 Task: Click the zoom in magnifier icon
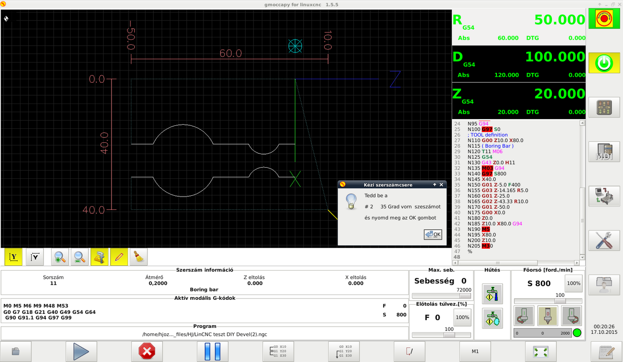click(60, 257)
